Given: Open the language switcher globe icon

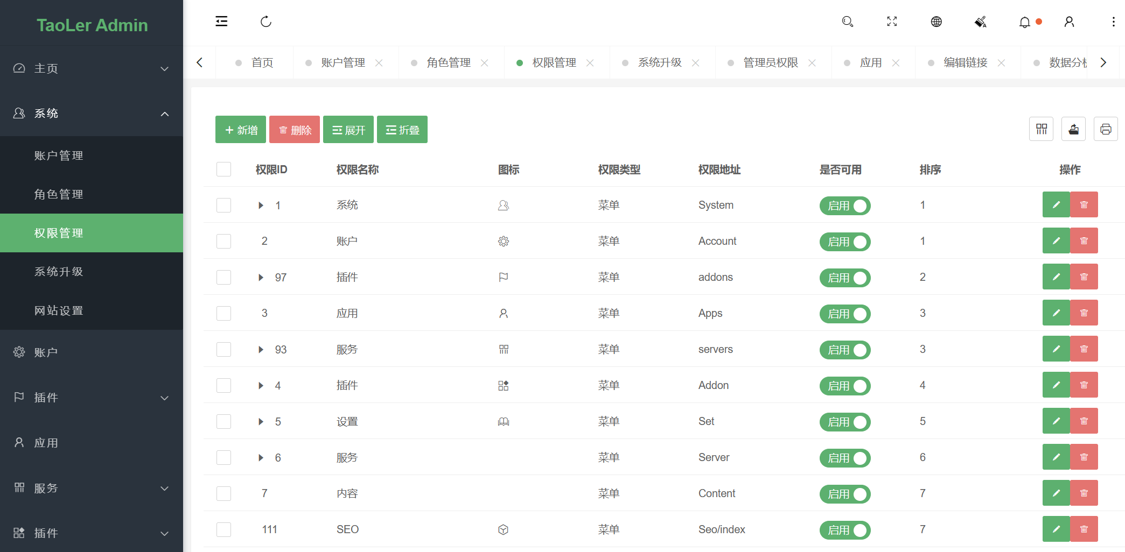Looking at the screenshot, I should tap(936, 22).
